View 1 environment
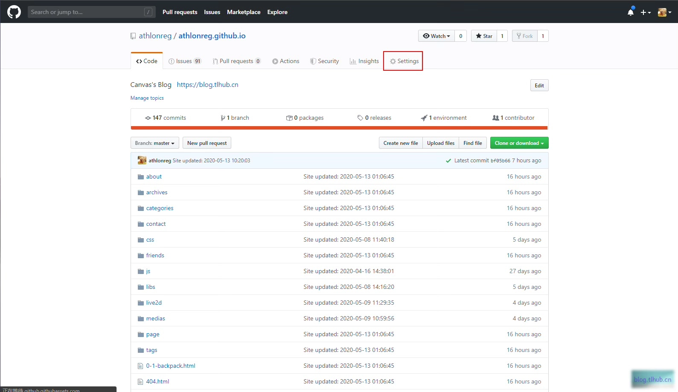The image size is (678, 392). [x=444, y=118]
